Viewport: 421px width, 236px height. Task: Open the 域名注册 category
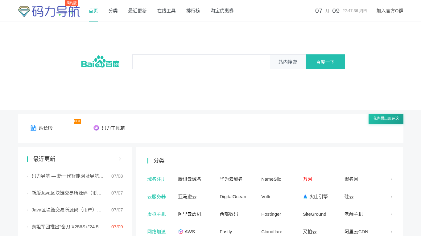coord(157,179)
